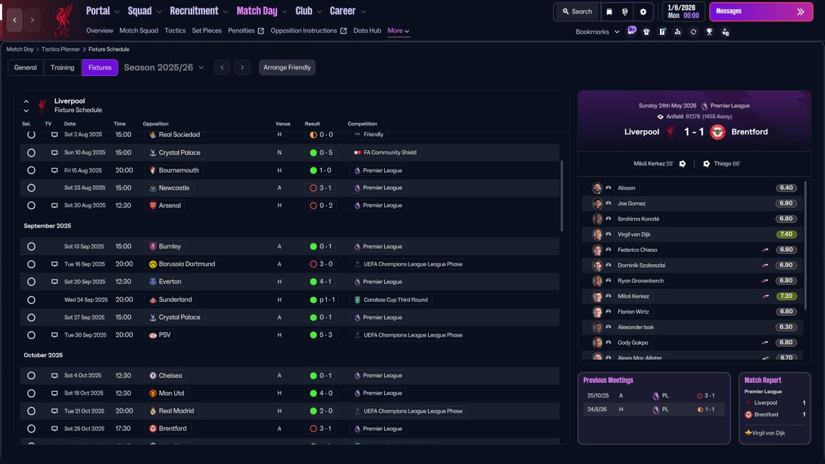Open the More submenu dropdown
The height and width of the screenshot is (464, 825).
tap(398, 31)
